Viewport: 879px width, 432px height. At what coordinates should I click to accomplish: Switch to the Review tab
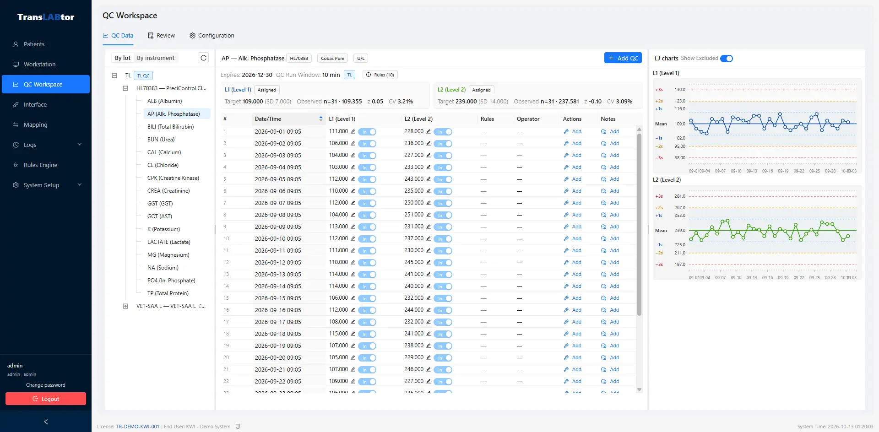161,36
